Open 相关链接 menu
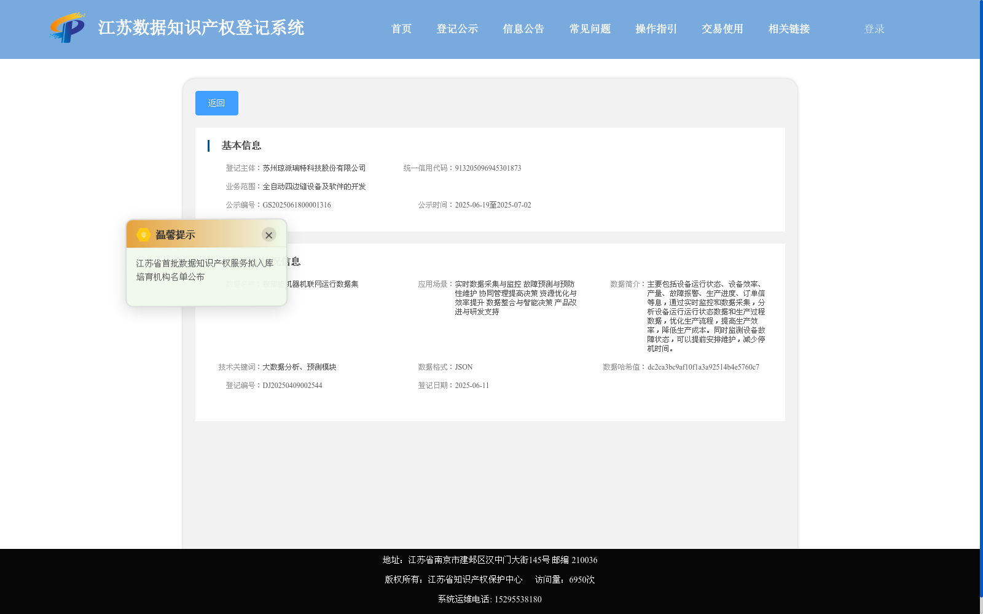Viewport: 983px width, 614px height. point(789,29)
